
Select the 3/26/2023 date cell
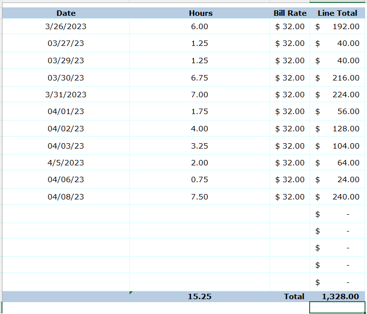66,27
